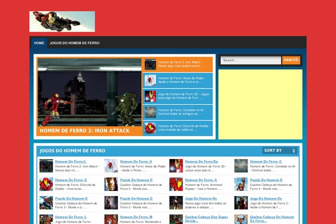
Task: Click the thumbnail beside featured Homem de Ferro 3D entry
Action: click(150, 96)
